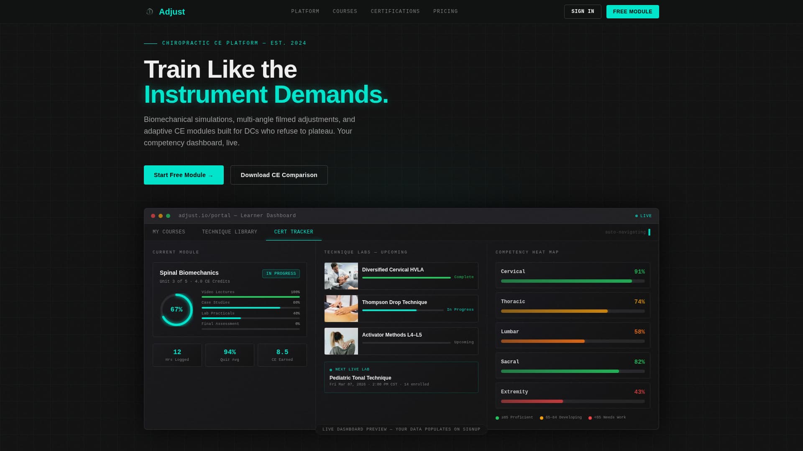803x451 pixels.
Task: Click the Spinal Biomechanics module title
Action: tap(189, 273)
